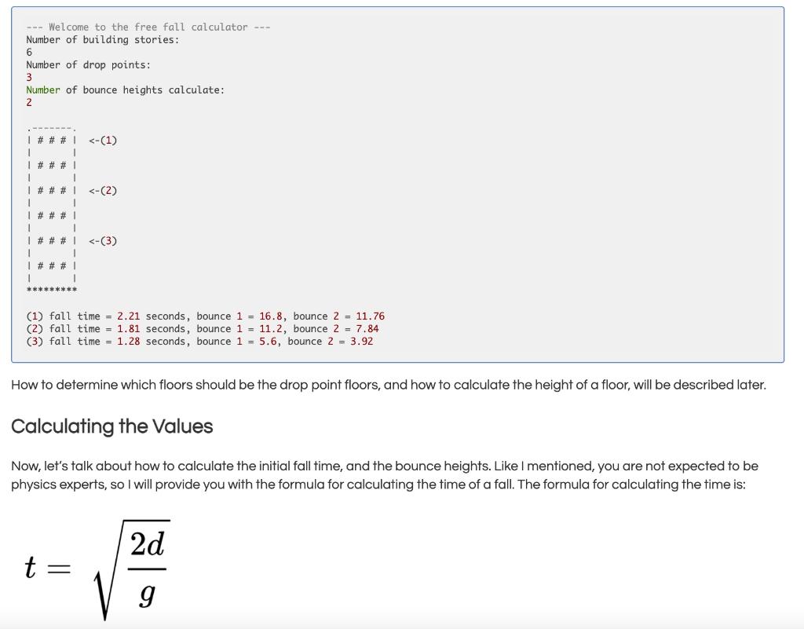Screen dimensions: 804x629
Task: Click the drop point marker <-(2)
Action: [x=103, y=190]
